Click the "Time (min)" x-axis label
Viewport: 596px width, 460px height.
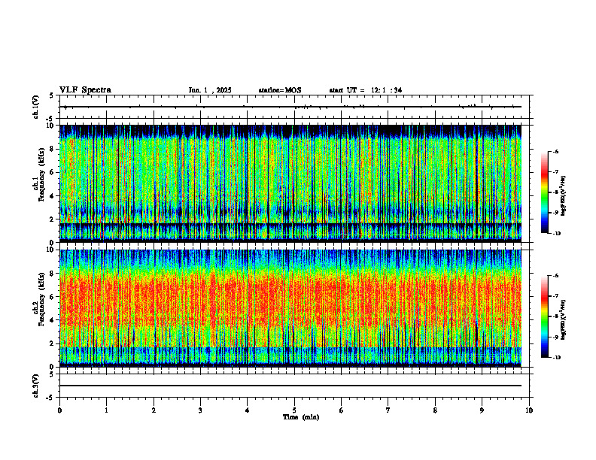coord(301,417)
